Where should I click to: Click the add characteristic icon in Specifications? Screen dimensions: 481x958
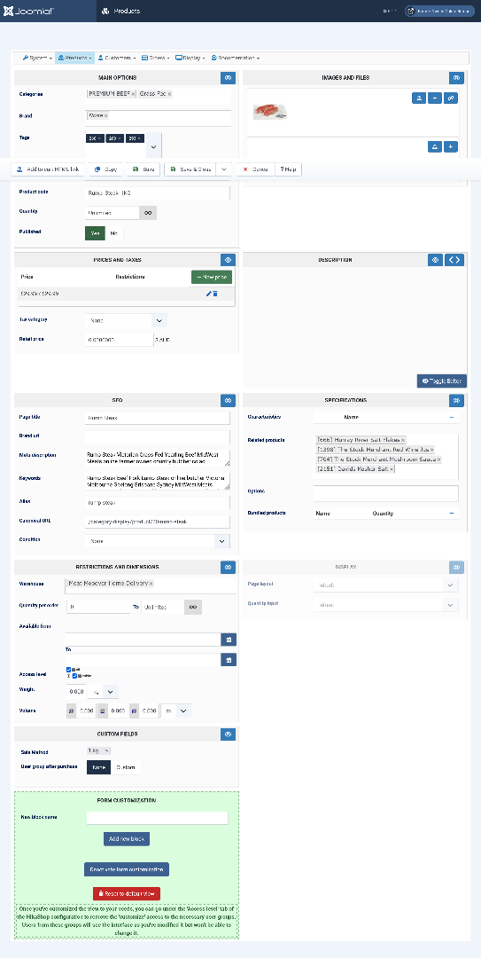(x=452, y=417)
